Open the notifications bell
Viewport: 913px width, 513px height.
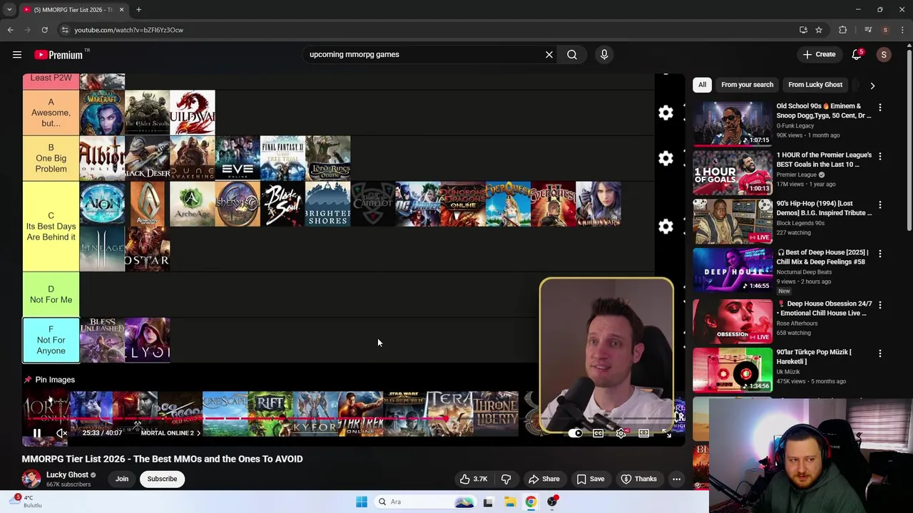click(x=857, y=54)
